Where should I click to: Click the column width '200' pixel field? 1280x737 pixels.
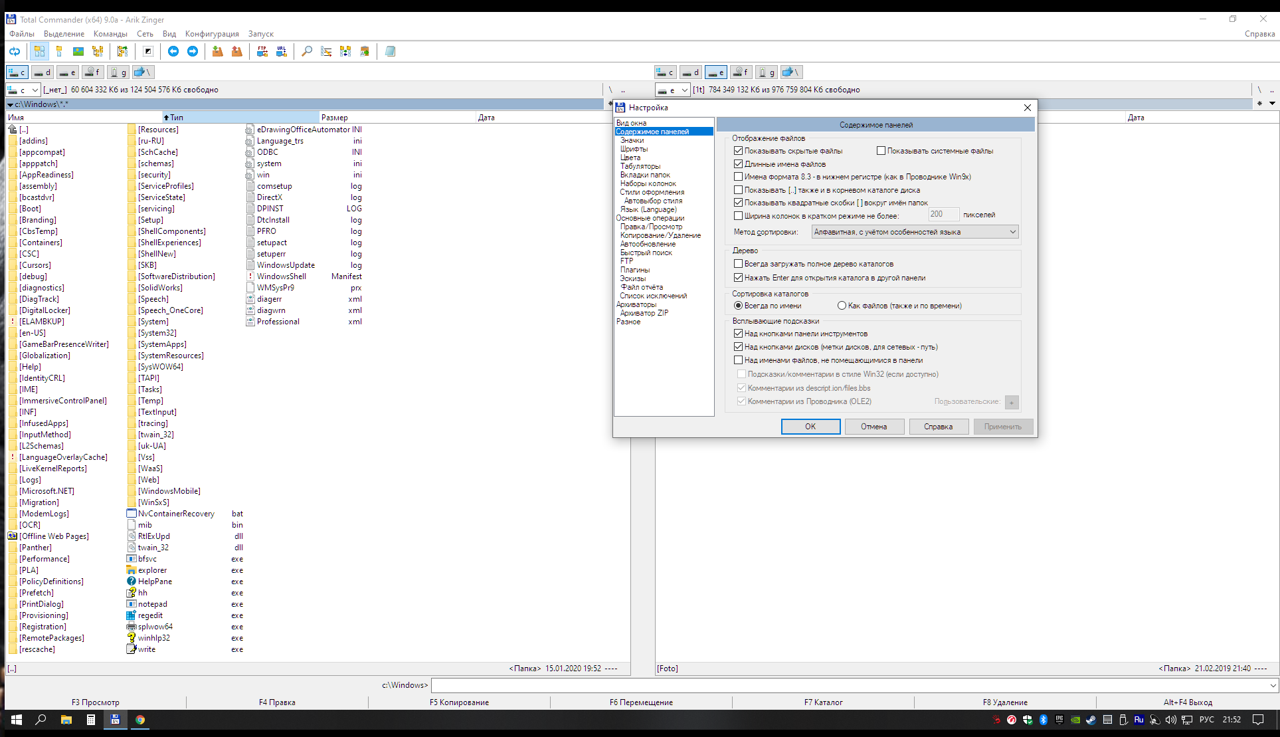tap(943, 214)
